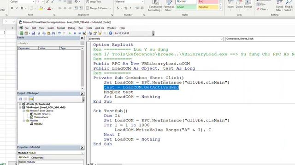The width and height of the screenshot is (295, 165).
Task: Collapse the Modules folder in Project tree
Action: pyautogui.click(x=24, y=121)
